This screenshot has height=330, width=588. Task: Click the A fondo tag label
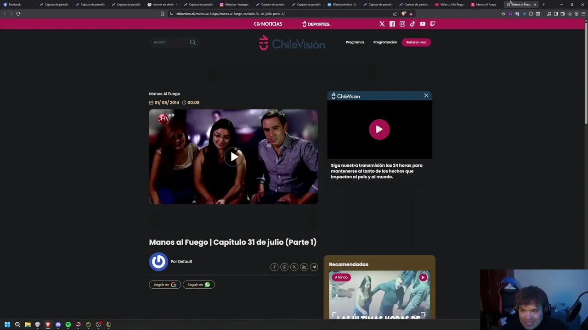coord(341,277)
